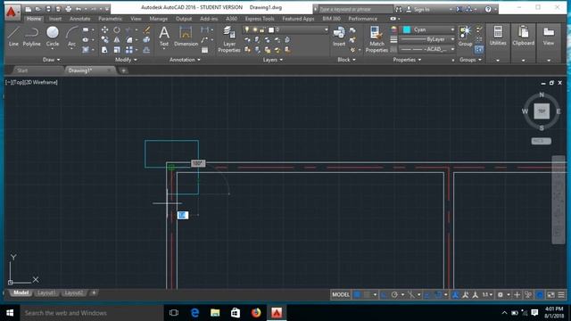The image size is (571, 321).
Task: Switch to the Annotate ribbon tab
Action: click(x=79, y=19)
